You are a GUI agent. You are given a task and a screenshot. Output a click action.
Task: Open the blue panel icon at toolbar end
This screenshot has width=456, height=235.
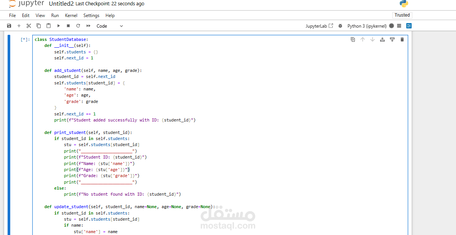point(409,26)
